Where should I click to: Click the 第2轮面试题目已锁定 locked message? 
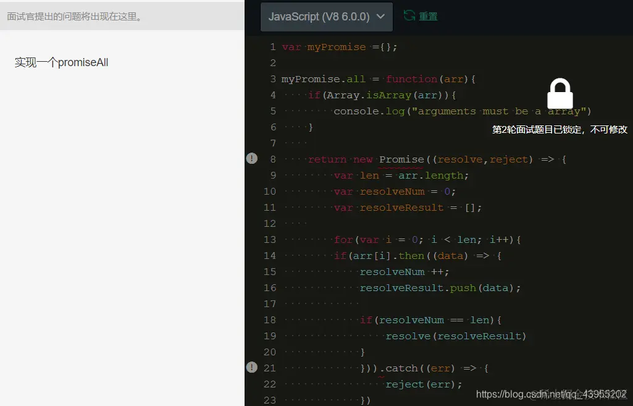coord(560,129)
